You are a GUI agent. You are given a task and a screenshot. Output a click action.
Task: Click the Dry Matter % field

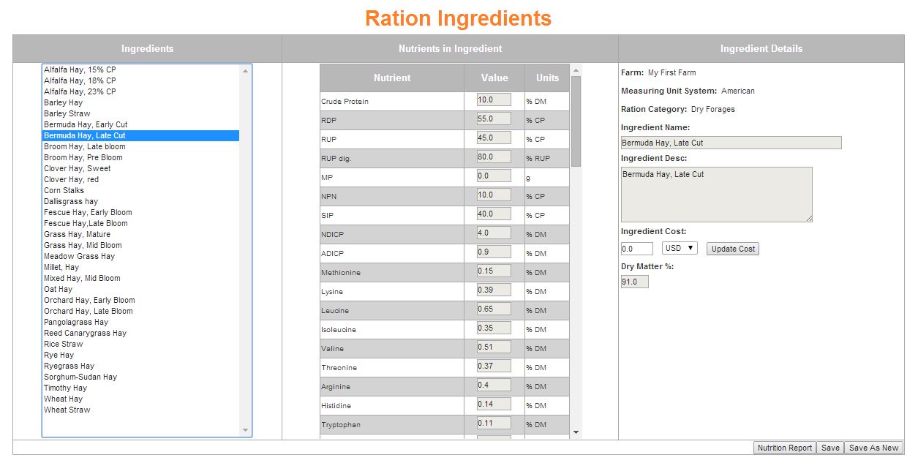[633, 281]
